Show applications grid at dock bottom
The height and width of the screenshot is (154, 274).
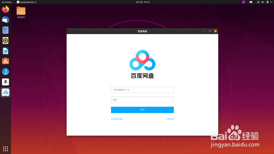tap(5, 149)
